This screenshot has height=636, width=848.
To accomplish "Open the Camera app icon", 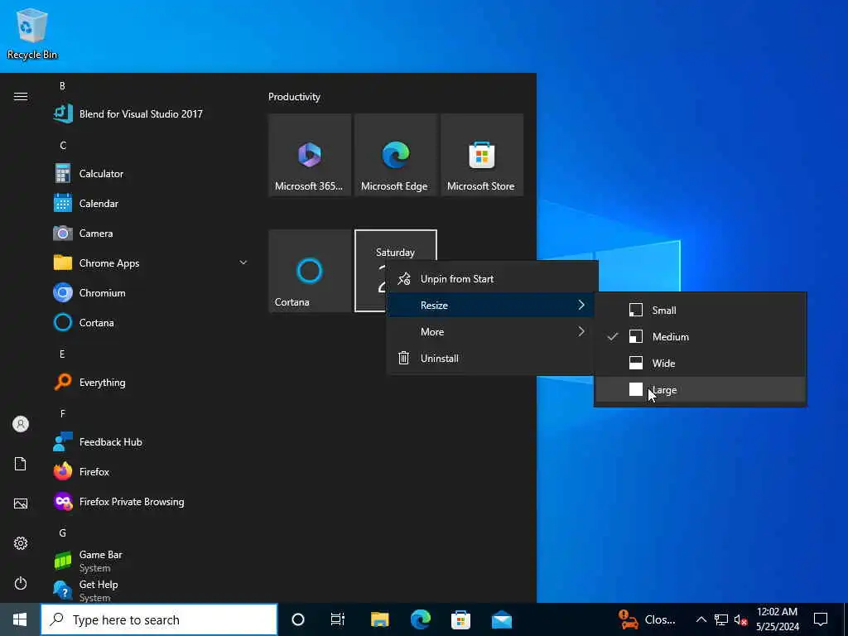I will (x=63, y=233).
